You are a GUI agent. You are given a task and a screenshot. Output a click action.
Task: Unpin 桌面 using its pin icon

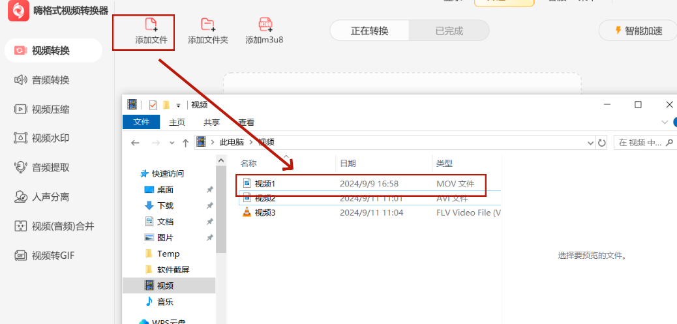click(x=210, y=190)
